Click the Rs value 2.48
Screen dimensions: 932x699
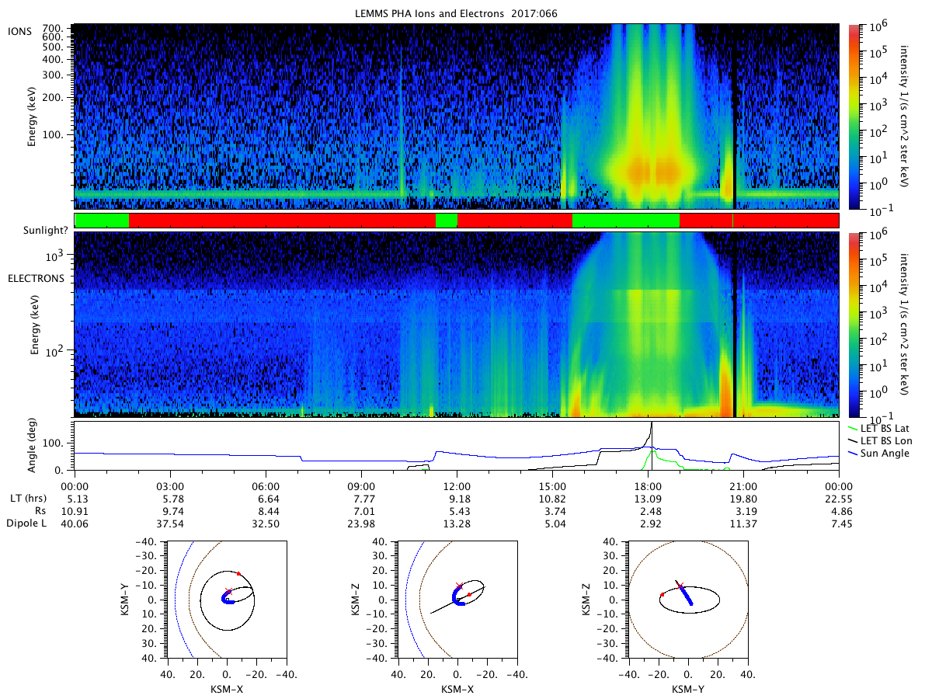pyautogui.click(x=648, y=511)
